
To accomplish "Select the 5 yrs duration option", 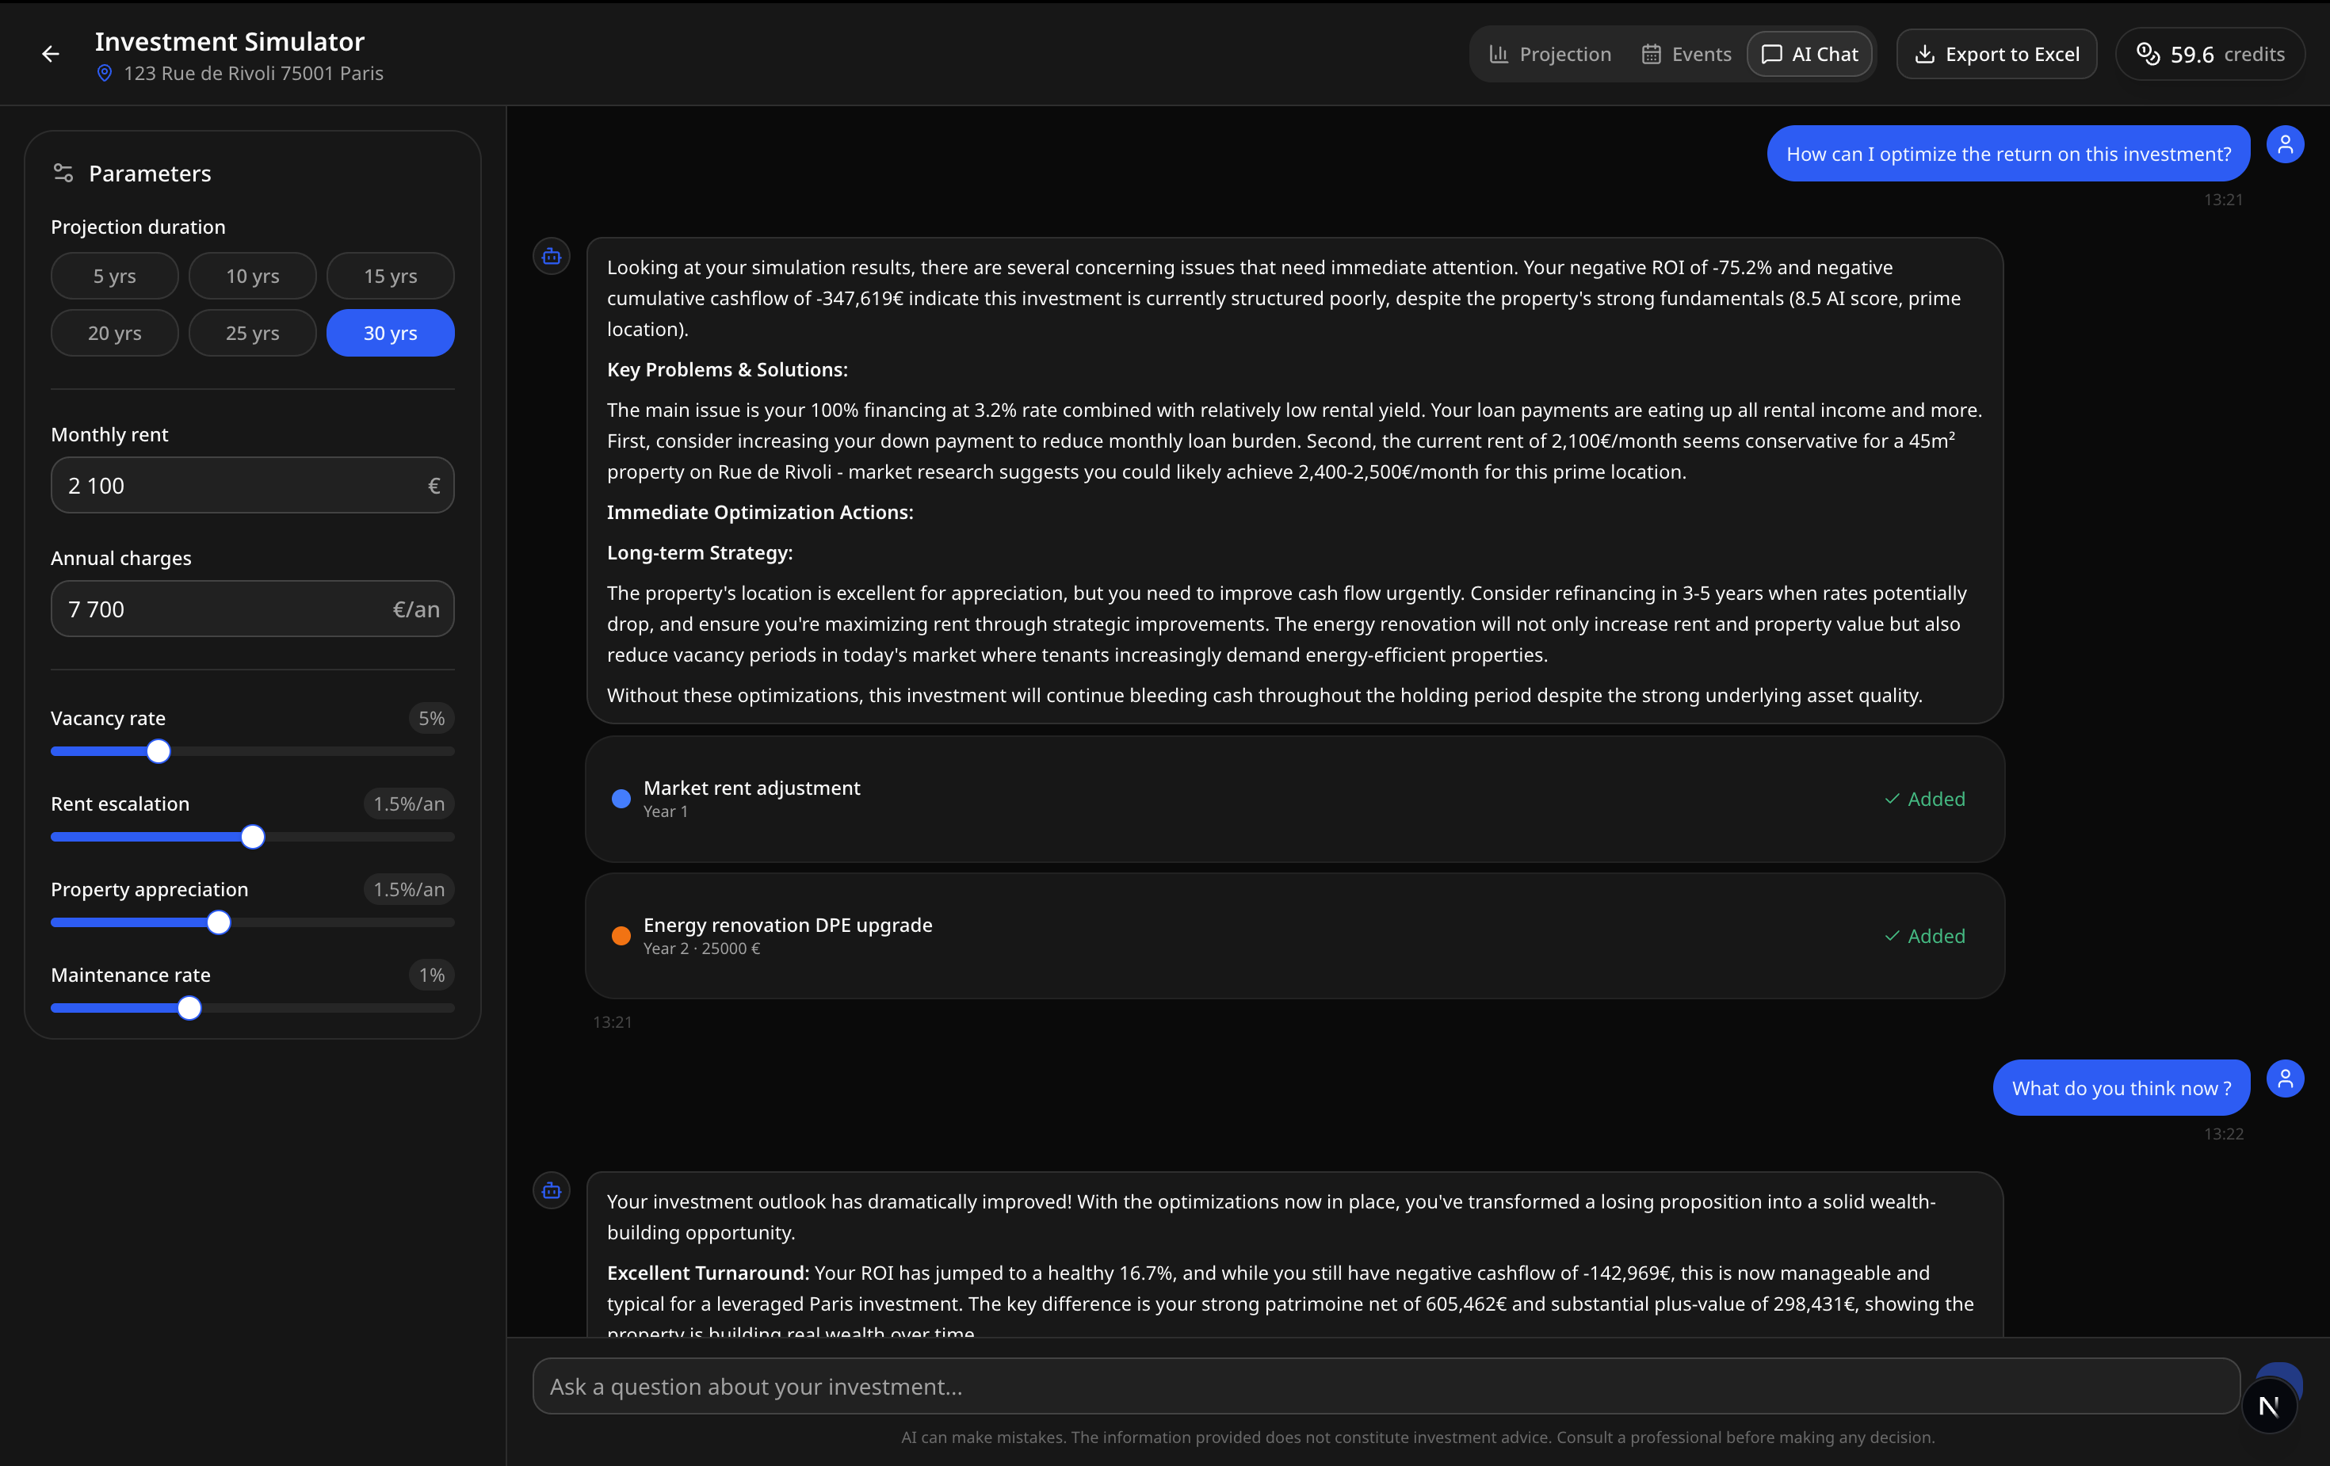I will coord(113,275).
